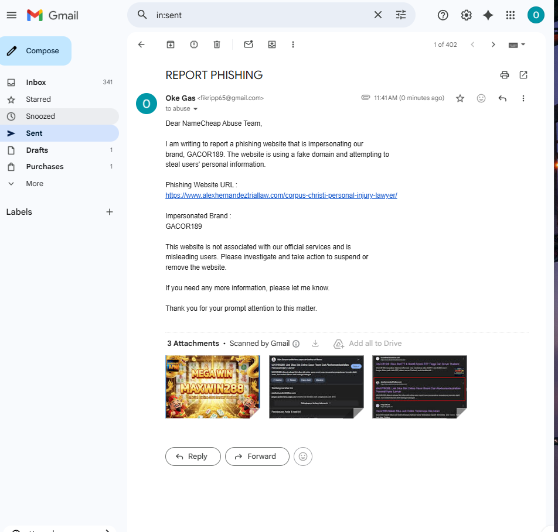Open the Support help icon
558x532 pixels.
443,15
